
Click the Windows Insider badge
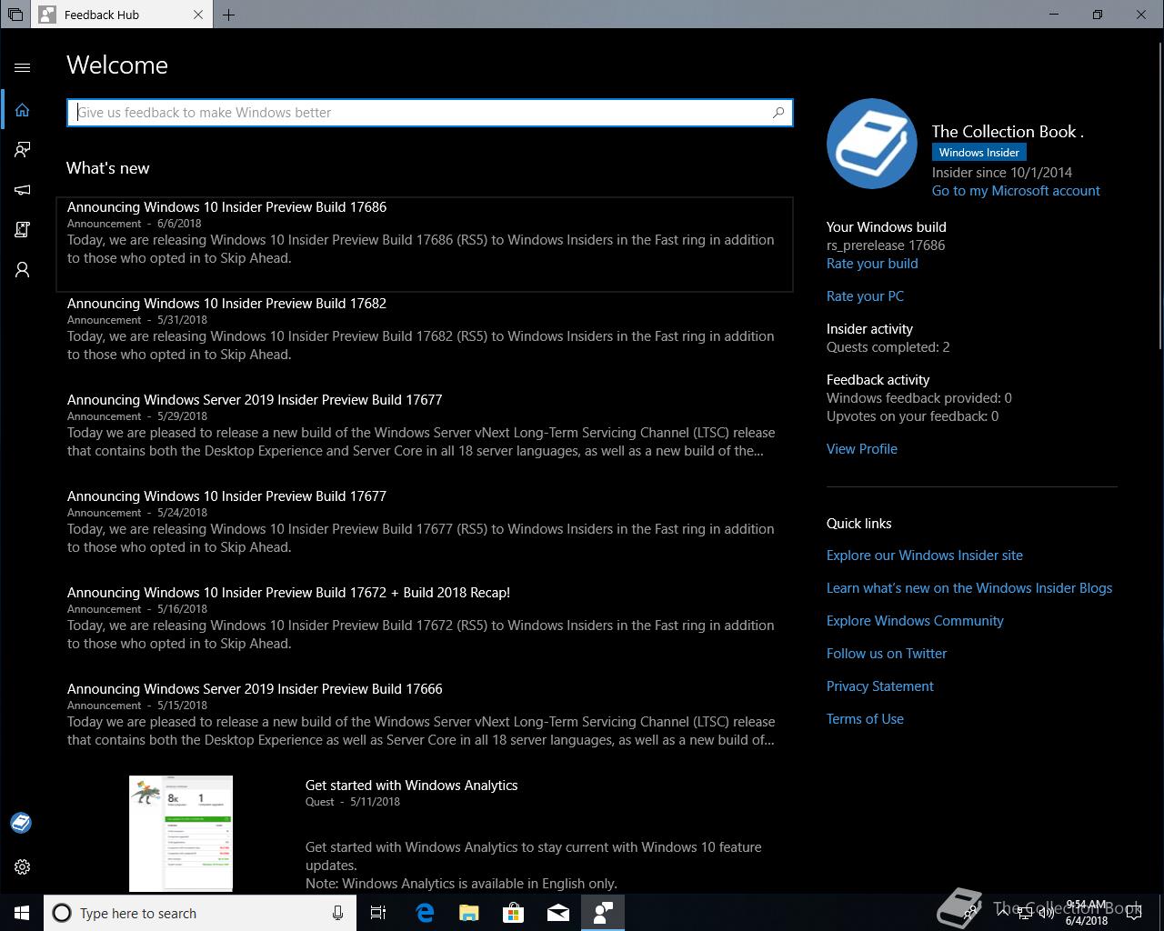[979, 153]
